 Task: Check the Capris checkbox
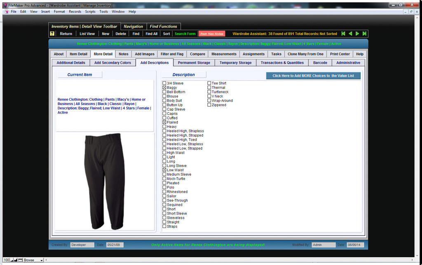(164, 114)
